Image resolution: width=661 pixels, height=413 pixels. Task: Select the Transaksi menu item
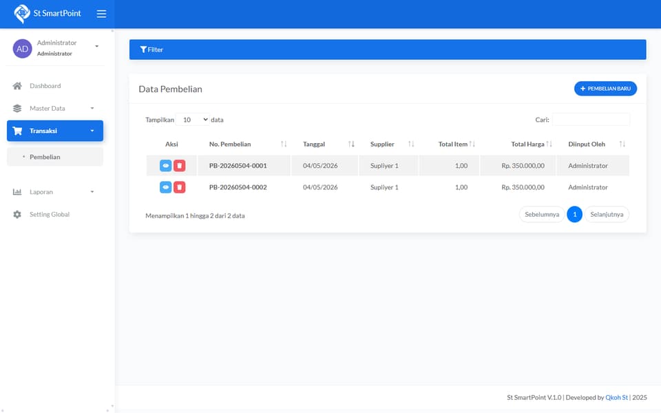(x=55, y=131)
